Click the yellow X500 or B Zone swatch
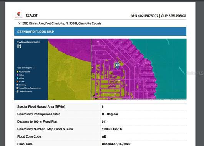 click(17, 71)
